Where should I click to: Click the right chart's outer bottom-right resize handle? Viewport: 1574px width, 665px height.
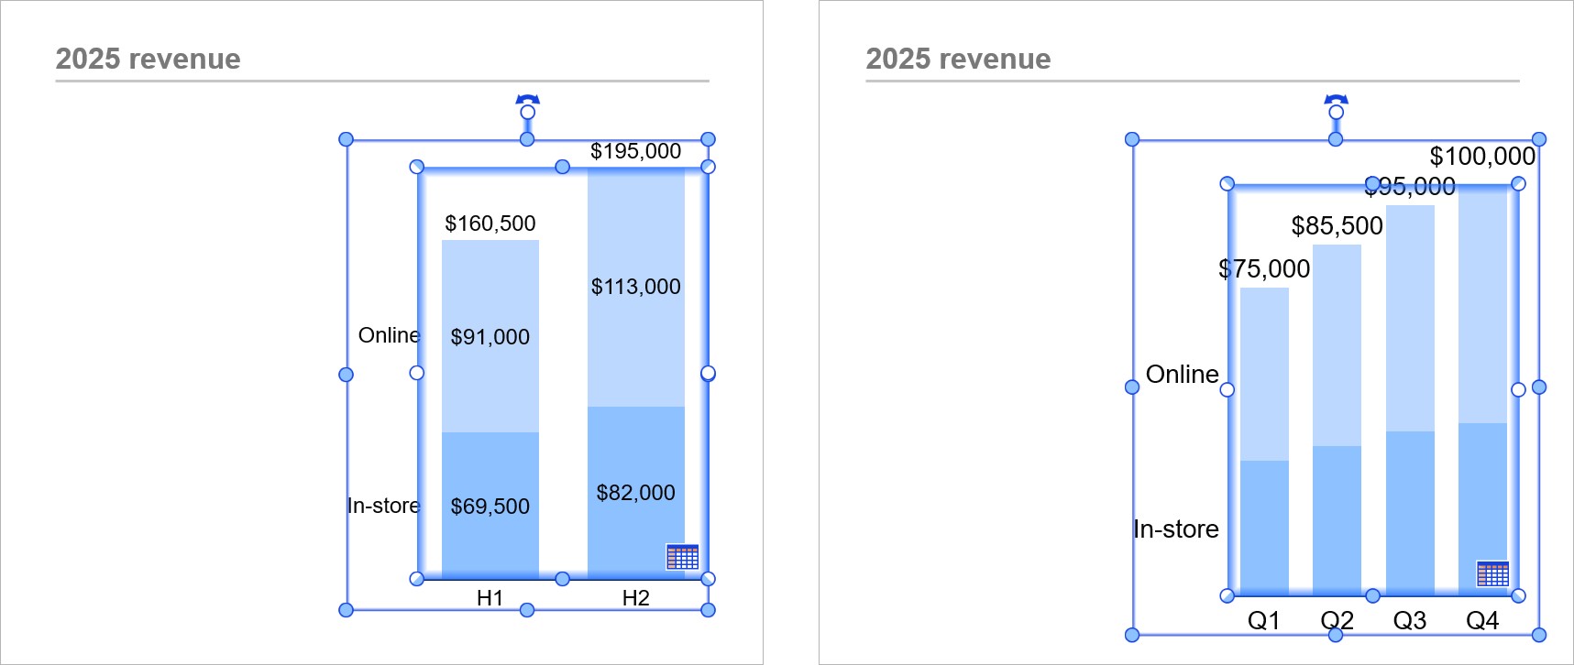[x=1539, y=635]
